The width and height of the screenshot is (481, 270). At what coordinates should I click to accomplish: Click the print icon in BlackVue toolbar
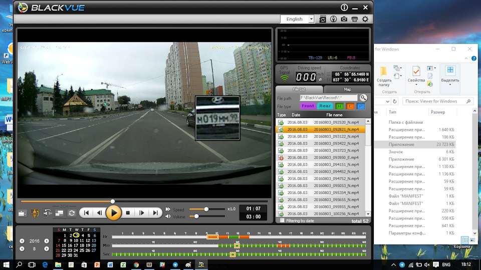[x=355, y=19]
